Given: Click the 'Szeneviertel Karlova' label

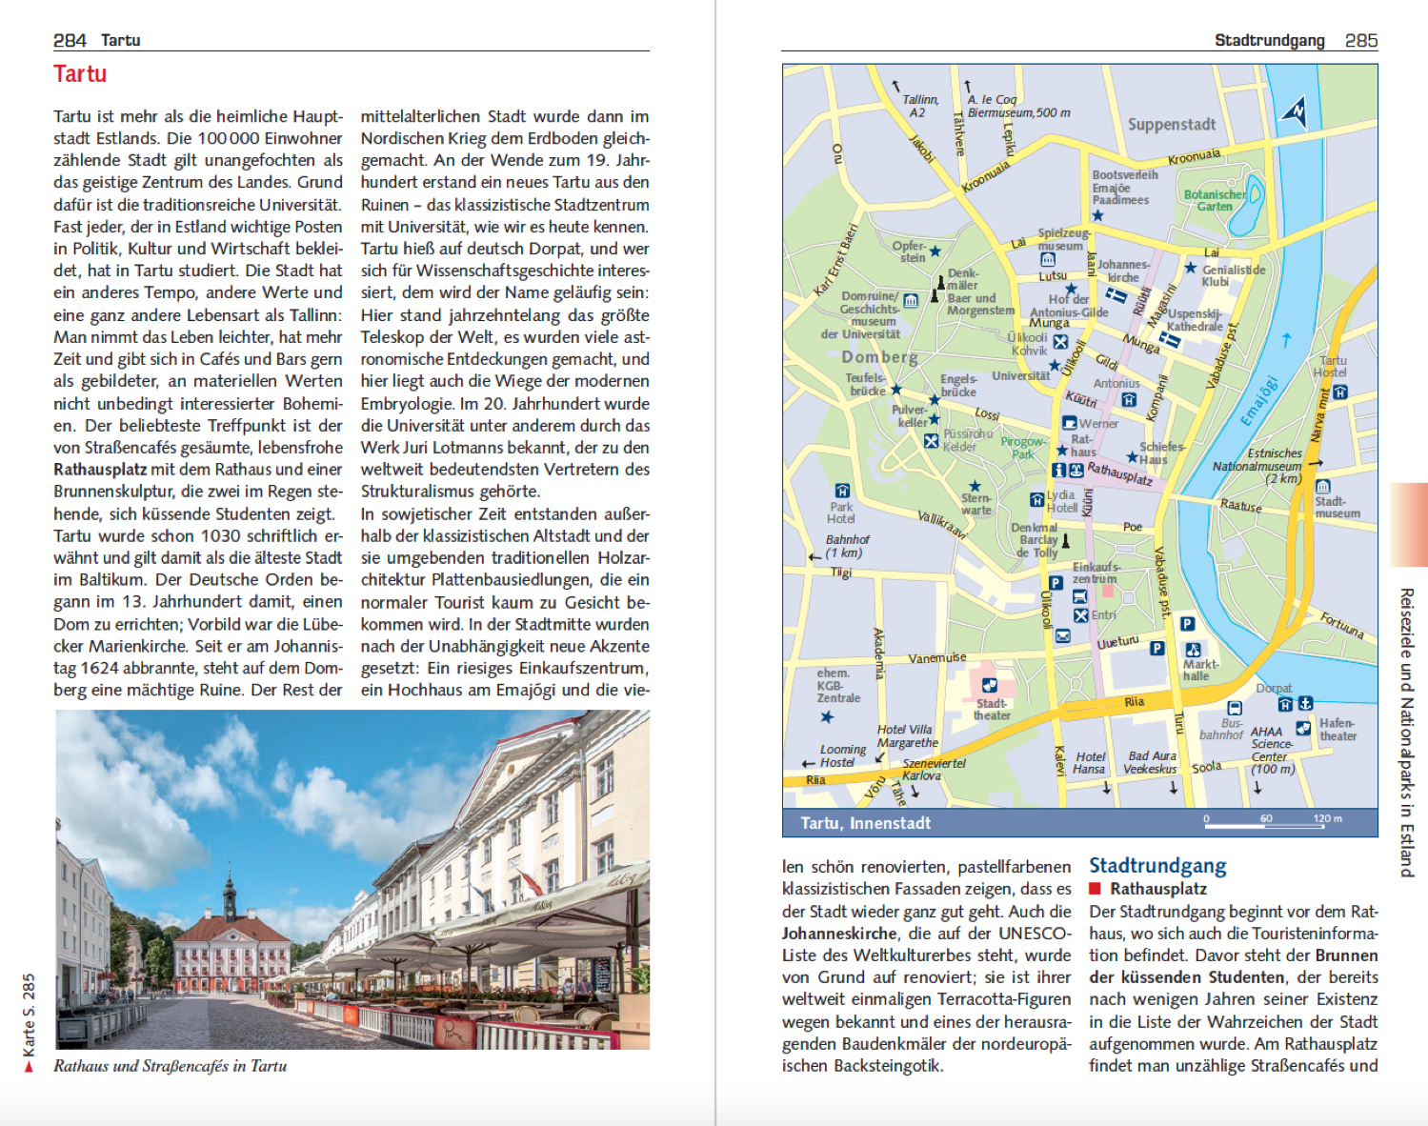Looking at the screenshot, I should [x=934, y=769].
